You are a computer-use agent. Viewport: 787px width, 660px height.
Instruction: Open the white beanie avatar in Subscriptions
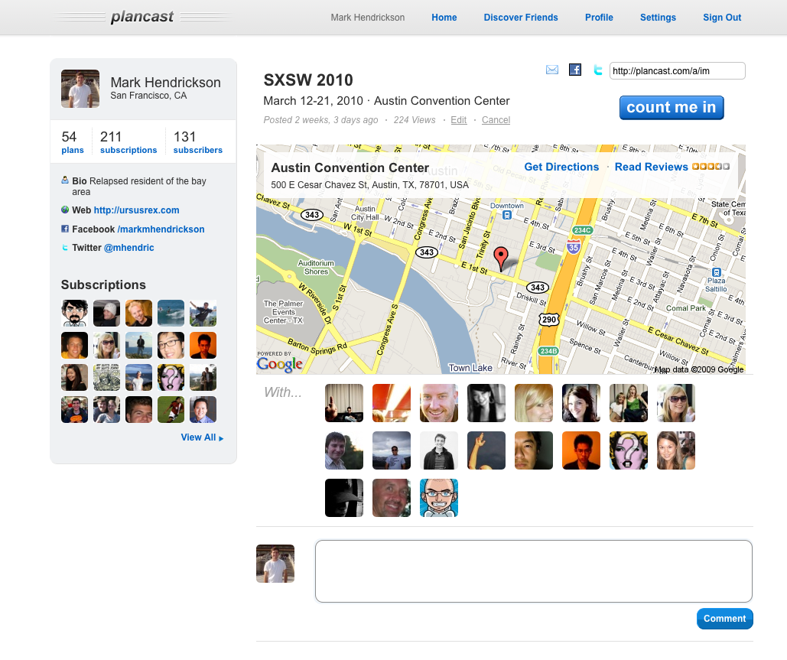[106, 314]
